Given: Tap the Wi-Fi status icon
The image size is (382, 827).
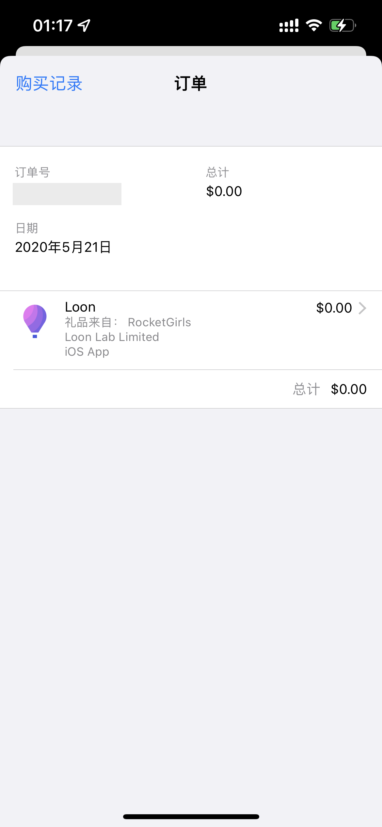Looking at the screenshot, I should tap(314, 25).
